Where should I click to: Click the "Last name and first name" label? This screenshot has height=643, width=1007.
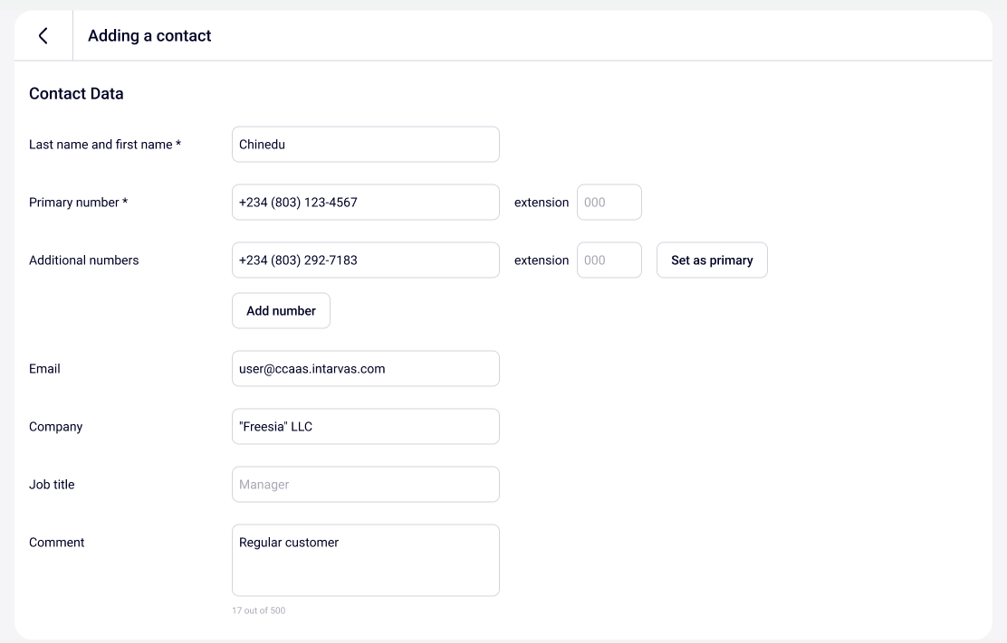(x=104, y=145)
